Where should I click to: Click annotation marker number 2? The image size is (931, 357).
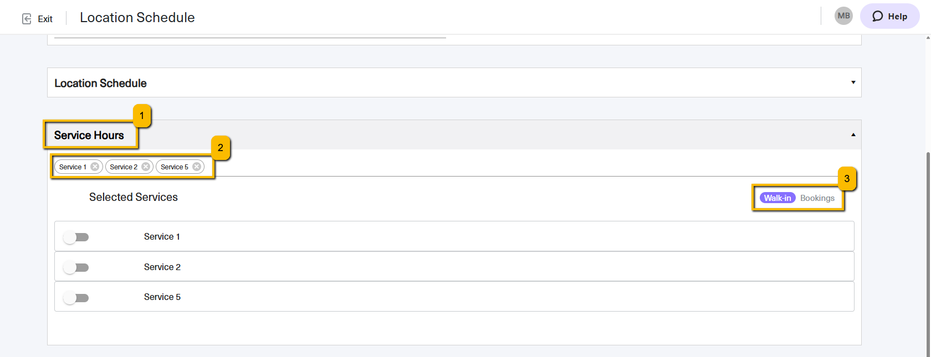[x=221, y=148]
